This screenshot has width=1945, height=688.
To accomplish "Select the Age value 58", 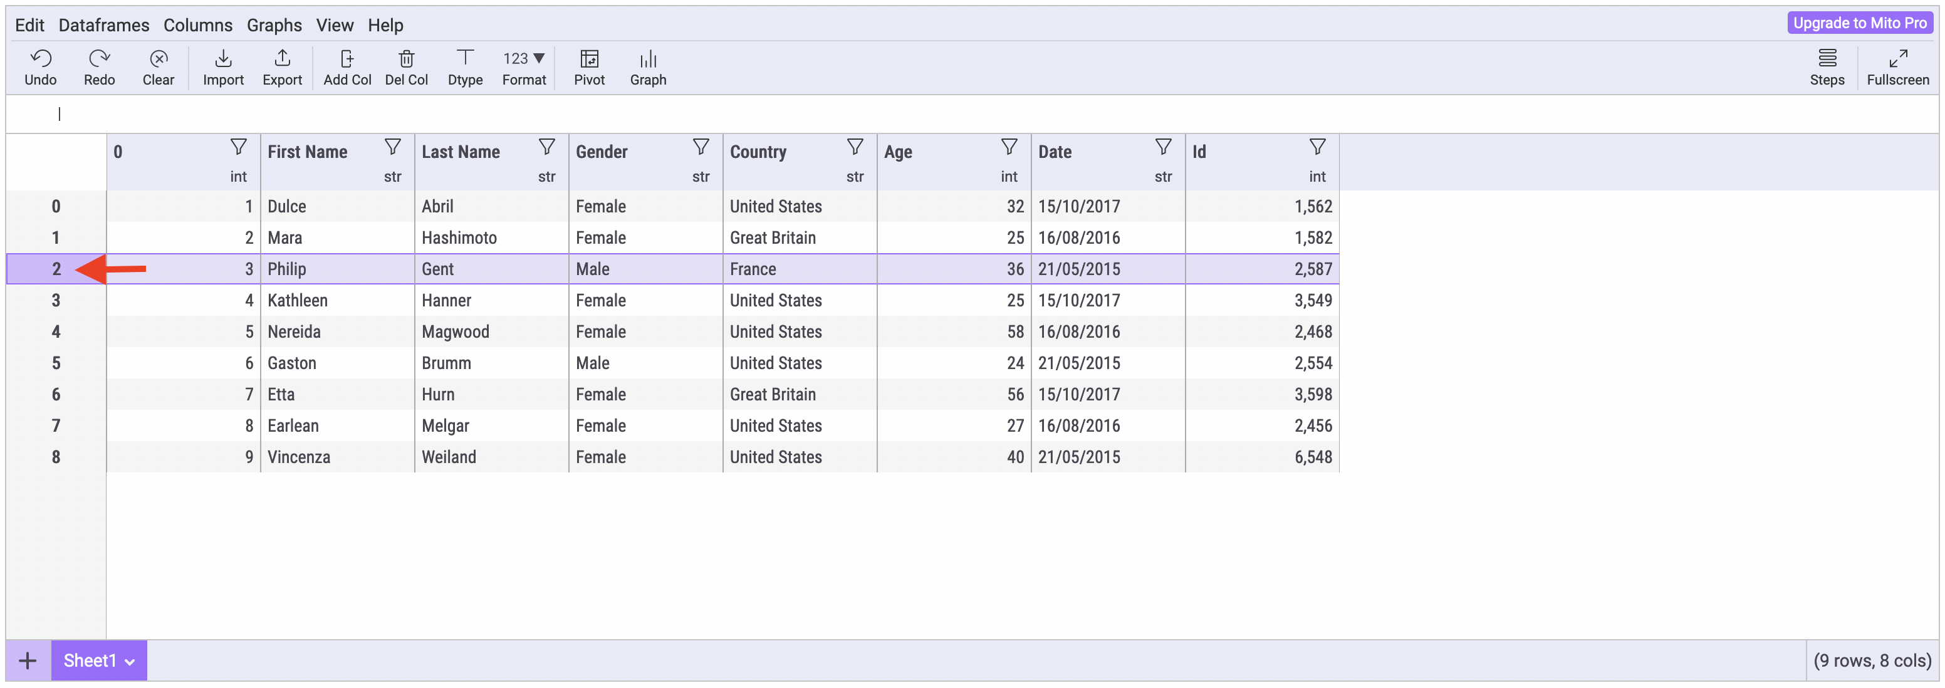I will point(954,331).
